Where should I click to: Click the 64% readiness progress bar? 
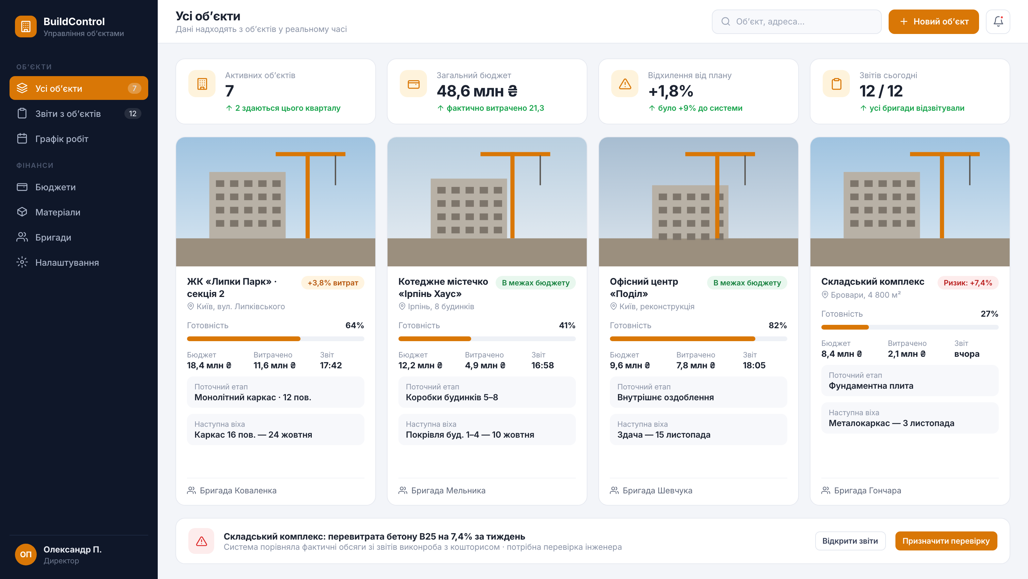(275, 339)
